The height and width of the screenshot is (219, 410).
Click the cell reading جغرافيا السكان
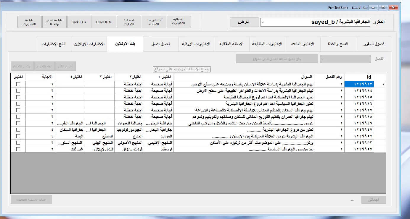[x=70, y=130]
